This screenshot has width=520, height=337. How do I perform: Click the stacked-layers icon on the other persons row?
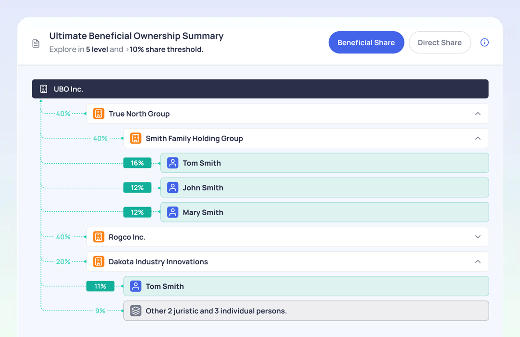[x=135, y=311]
